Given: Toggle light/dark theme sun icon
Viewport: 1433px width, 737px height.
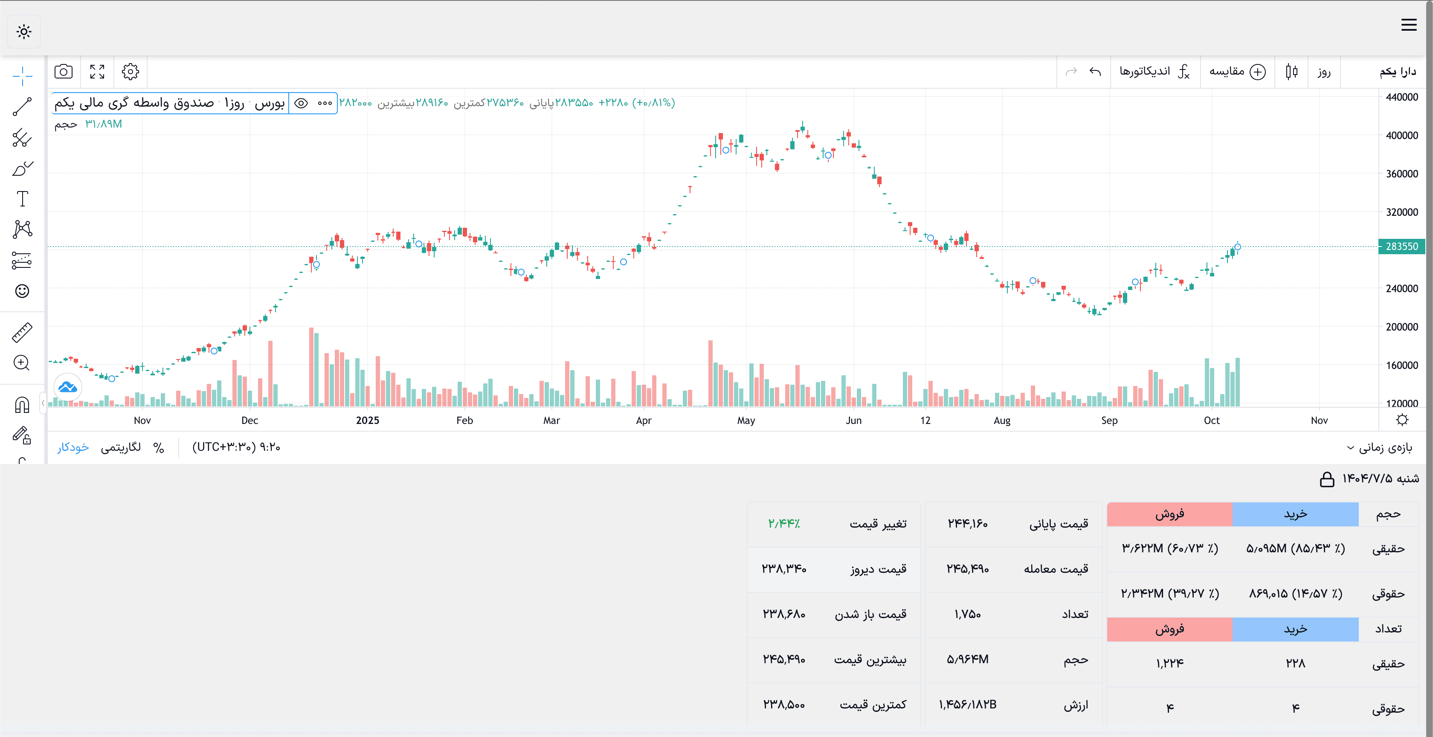Looking at the screenshot, I should click(x=24, y=32).
